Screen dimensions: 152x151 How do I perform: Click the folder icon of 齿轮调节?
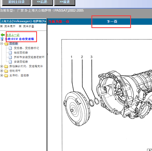pos(6,71)
